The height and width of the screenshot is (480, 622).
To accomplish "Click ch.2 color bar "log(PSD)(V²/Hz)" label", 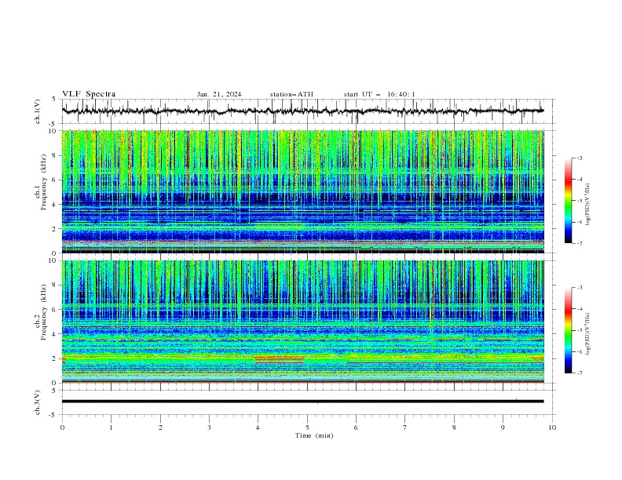I will pos(588,333).
